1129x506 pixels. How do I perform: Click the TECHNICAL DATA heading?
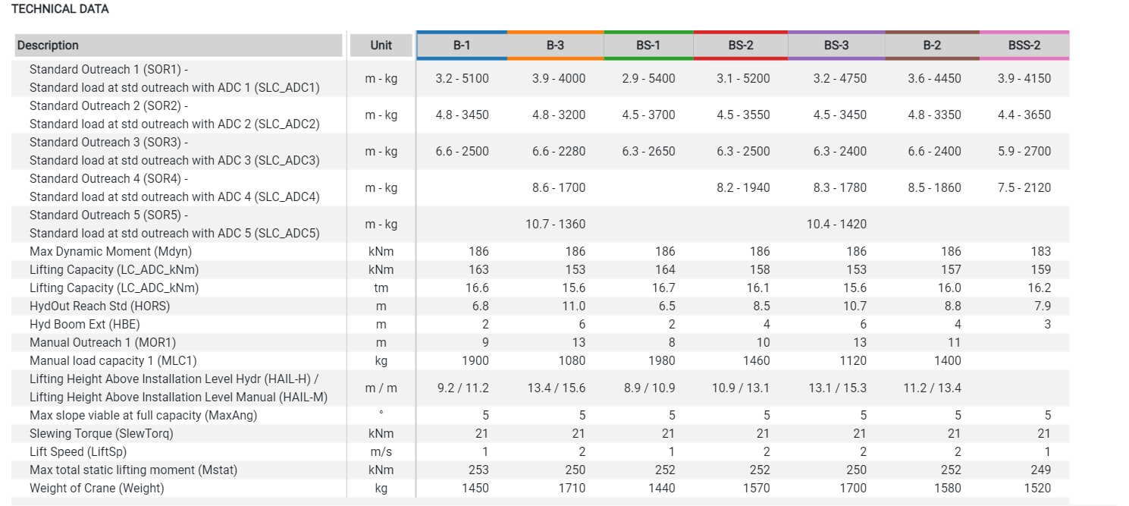tap(60, 9)
